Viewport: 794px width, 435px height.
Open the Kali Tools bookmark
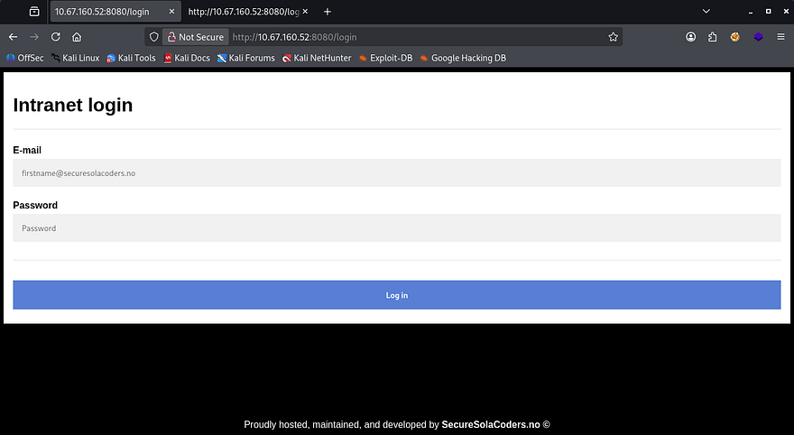(131, 58)
